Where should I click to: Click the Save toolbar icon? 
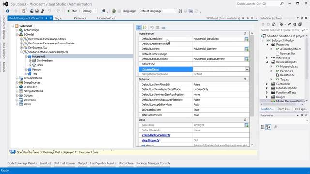pos(37,11)
